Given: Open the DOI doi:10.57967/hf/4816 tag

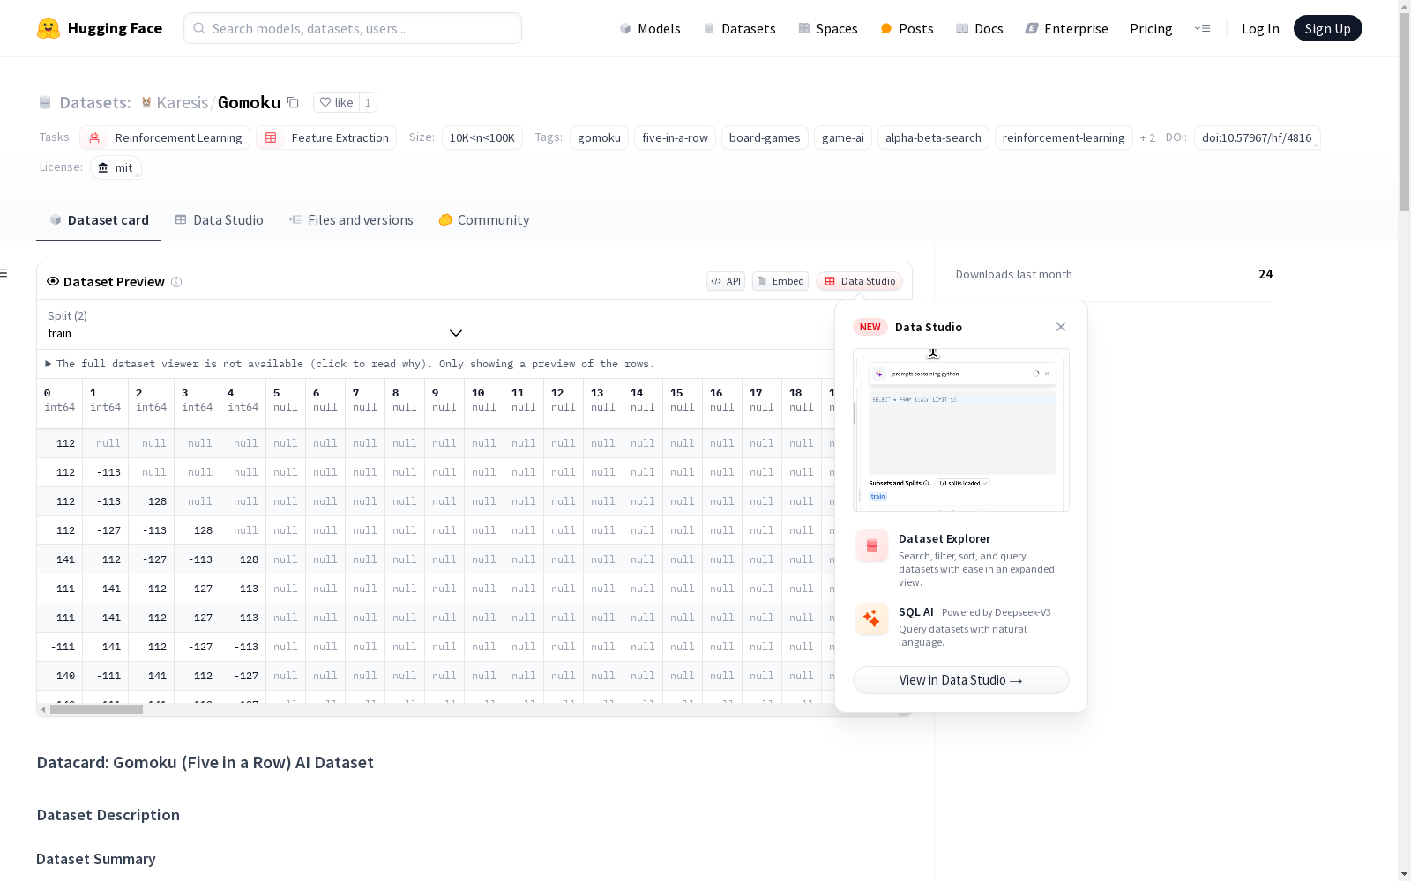Looking at the screenshot, I should tap(1257, 137).
